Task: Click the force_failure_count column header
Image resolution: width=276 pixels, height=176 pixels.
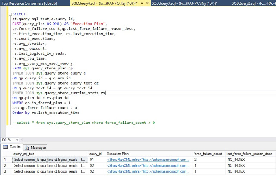Action: click(207, 154)
